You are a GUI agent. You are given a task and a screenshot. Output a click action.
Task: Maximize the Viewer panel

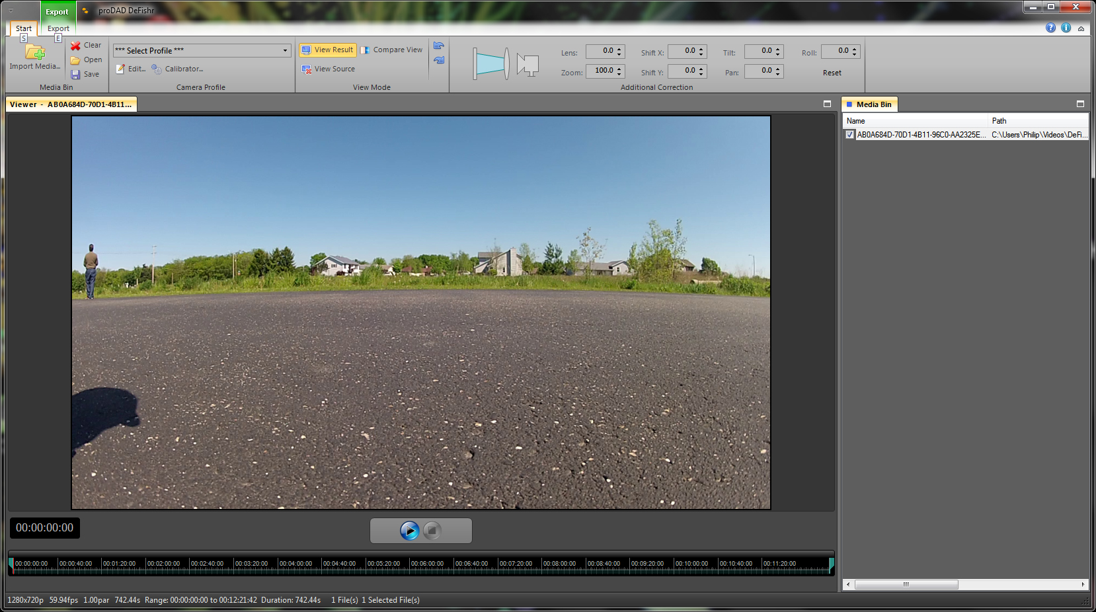pos(827,104)
